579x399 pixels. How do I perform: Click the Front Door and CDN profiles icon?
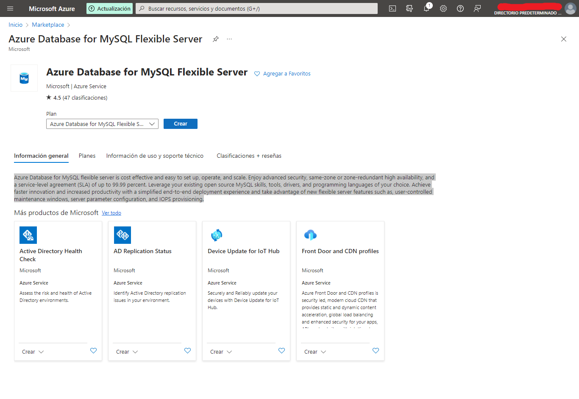(x=311, y=235)
